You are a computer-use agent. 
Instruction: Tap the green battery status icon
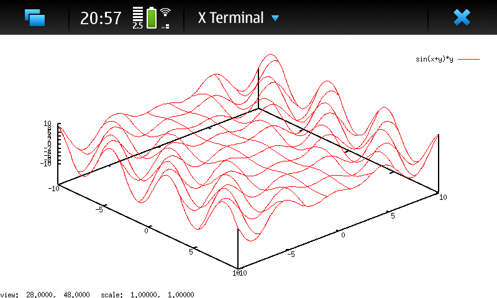click(152, 17)
